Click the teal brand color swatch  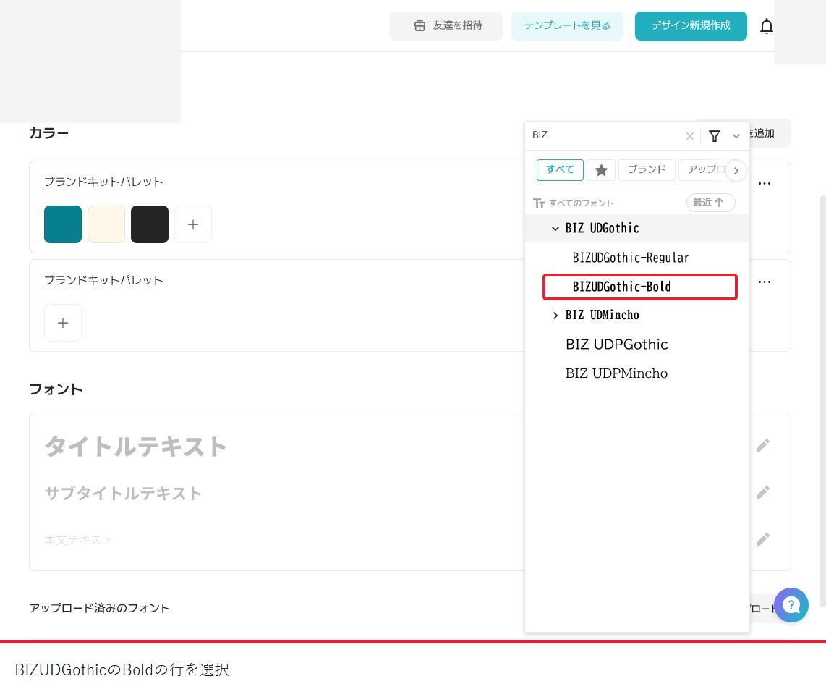pos(63,224)
